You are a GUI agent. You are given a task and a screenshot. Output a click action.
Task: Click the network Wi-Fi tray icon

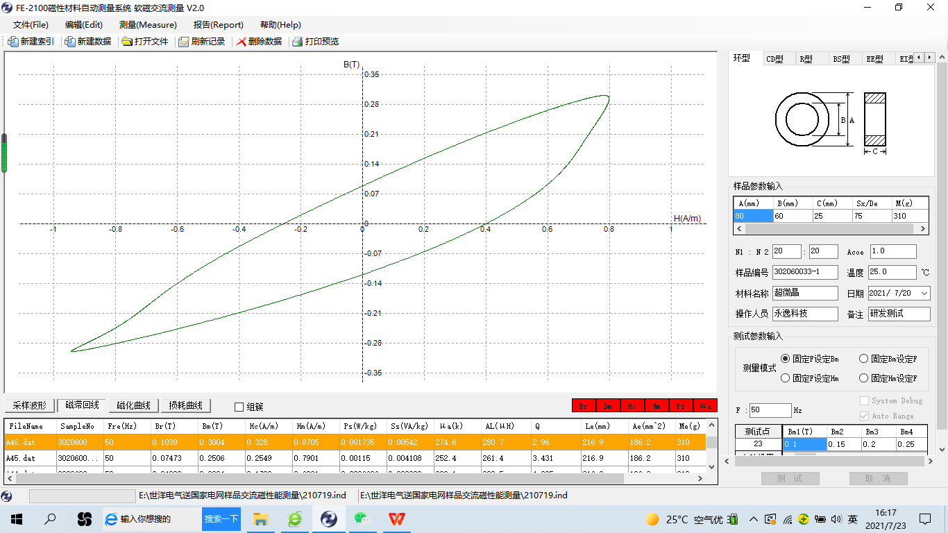(x=788, y=519)
